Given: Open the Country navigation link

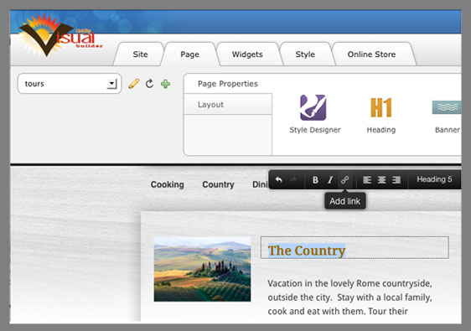Looking at the screenshot, I should (x=218, y=184).
